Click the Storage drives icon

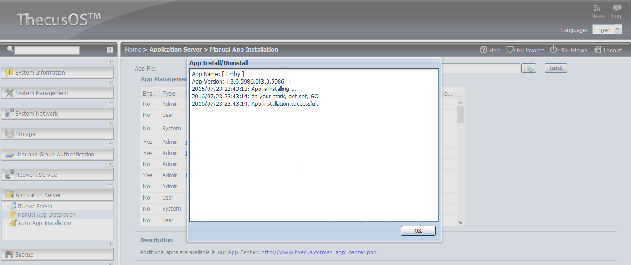9,134
